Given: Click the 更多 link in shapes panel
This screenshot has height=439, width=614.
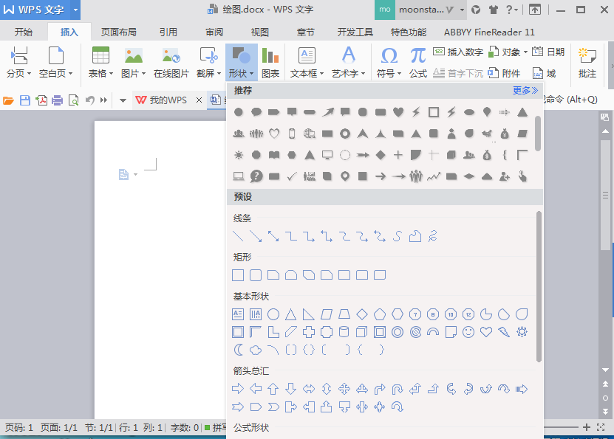Looking at the screenshot, I should (525, 90).
